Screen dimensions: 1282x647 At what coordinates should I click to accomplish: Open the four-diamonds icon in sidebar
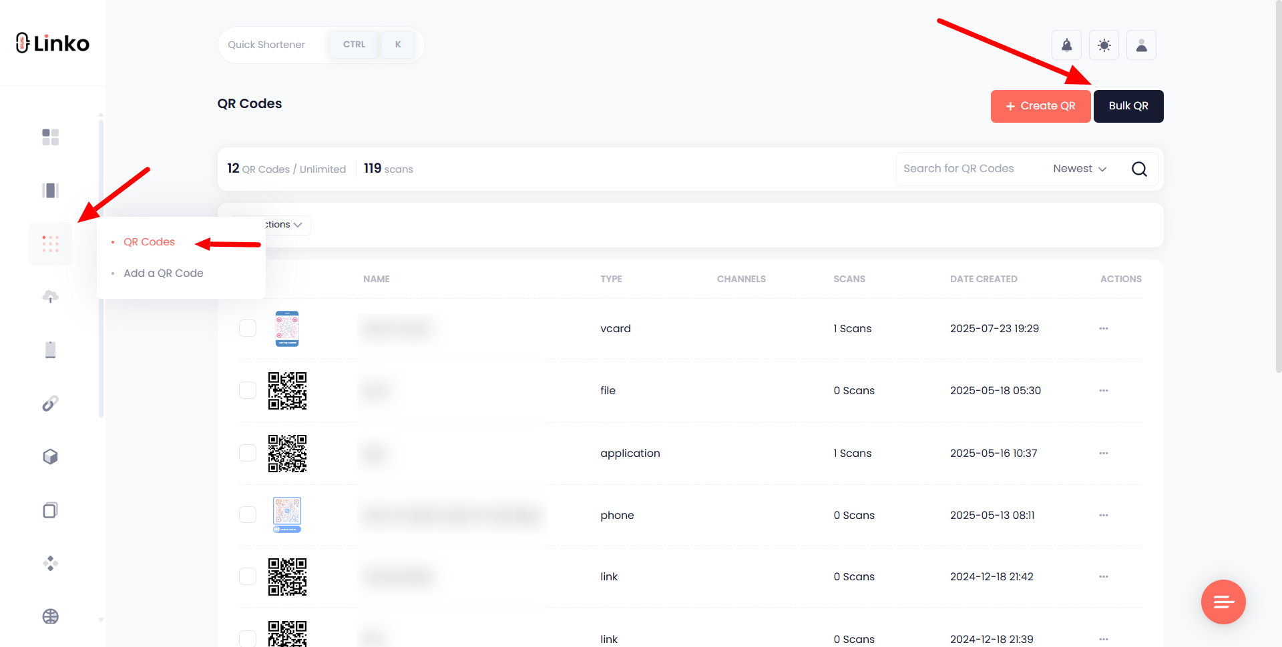tap(50, 564)
